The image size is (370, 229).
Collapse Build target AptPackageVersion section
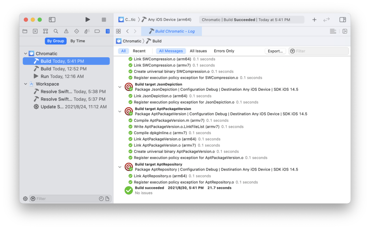click(x=120, y=111)
